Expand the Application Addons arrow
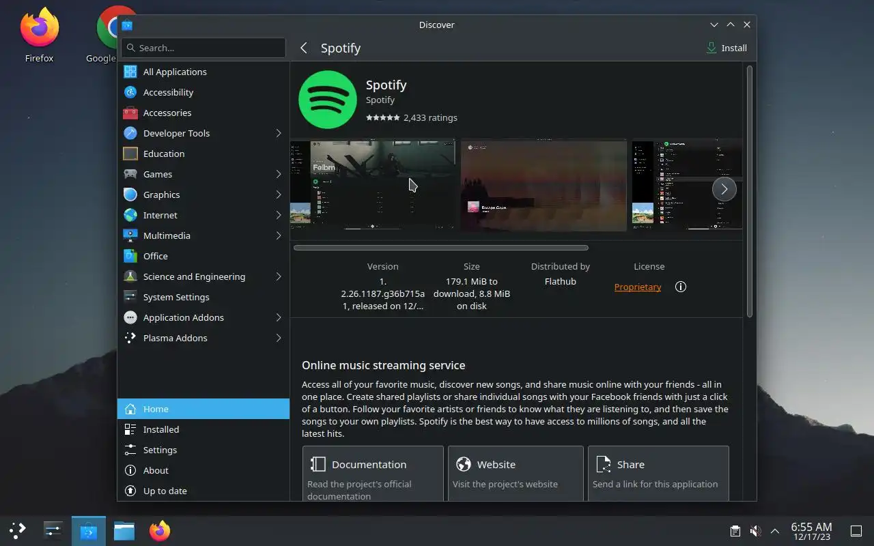This screenshot has height=546, width=874. tap(279, 317)
